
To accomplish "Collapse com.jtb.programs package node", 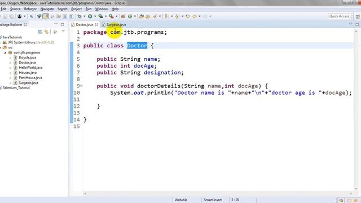I will point(5,52).
